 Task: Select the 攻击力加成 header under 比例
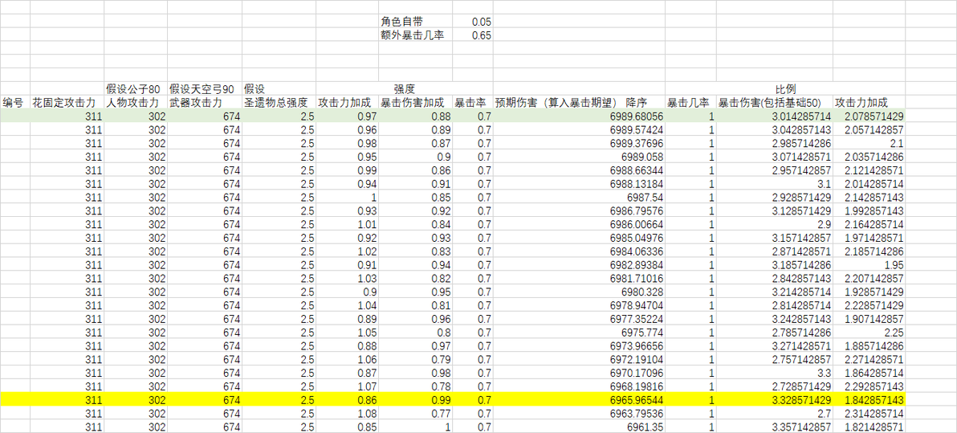pyautogui.click(x=869, y=103)
